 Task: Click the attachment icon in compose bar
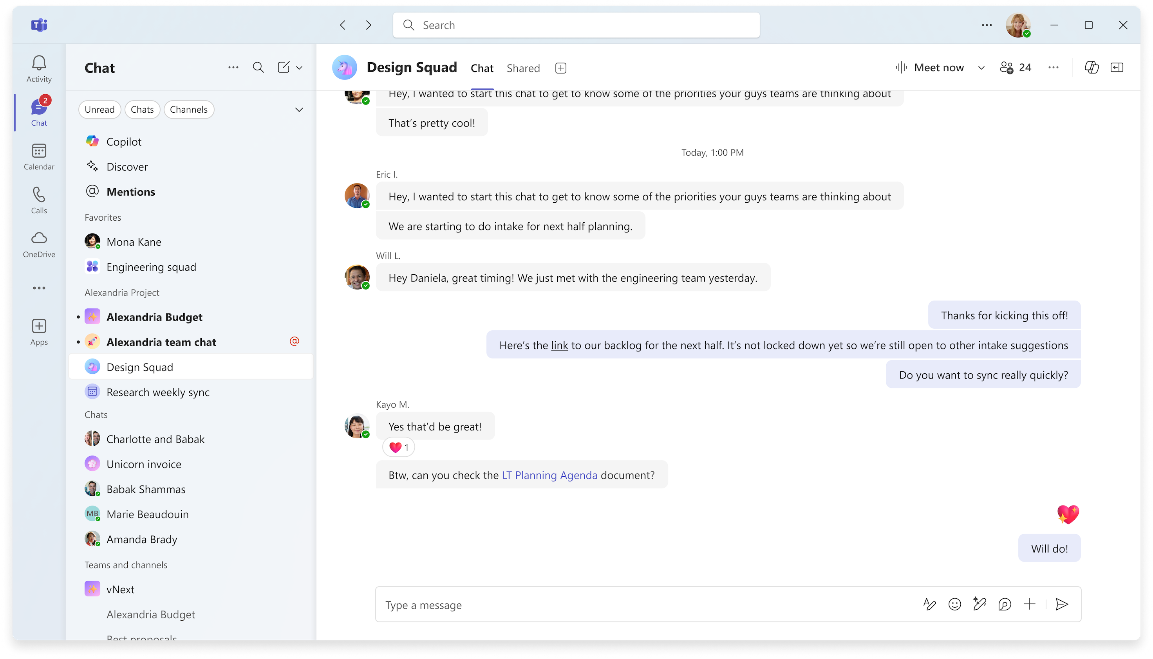1030,605
